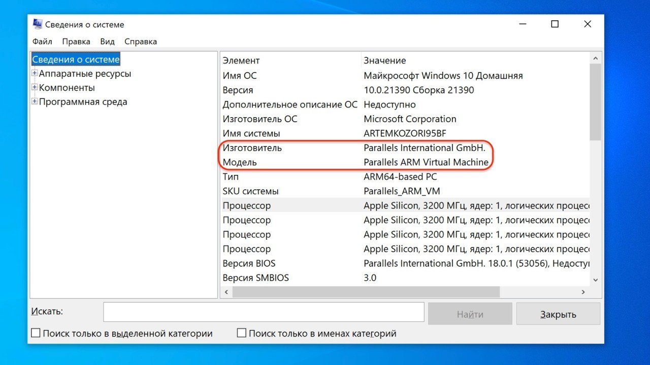This screenshot has height=365, width=650.
Task: Click the Элемент column header
Action: [241, 60]
